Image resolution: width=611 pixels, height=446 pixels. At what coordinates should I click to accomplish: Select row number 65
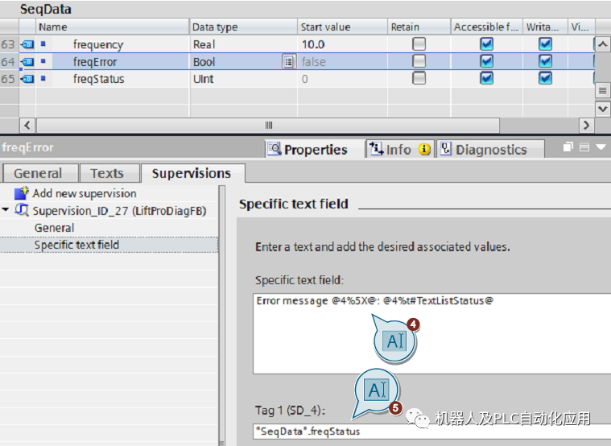point(9,79)
